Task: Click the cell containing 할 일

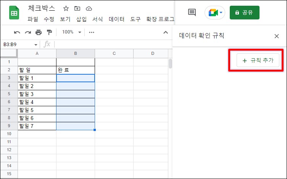Action: (37, 70)
